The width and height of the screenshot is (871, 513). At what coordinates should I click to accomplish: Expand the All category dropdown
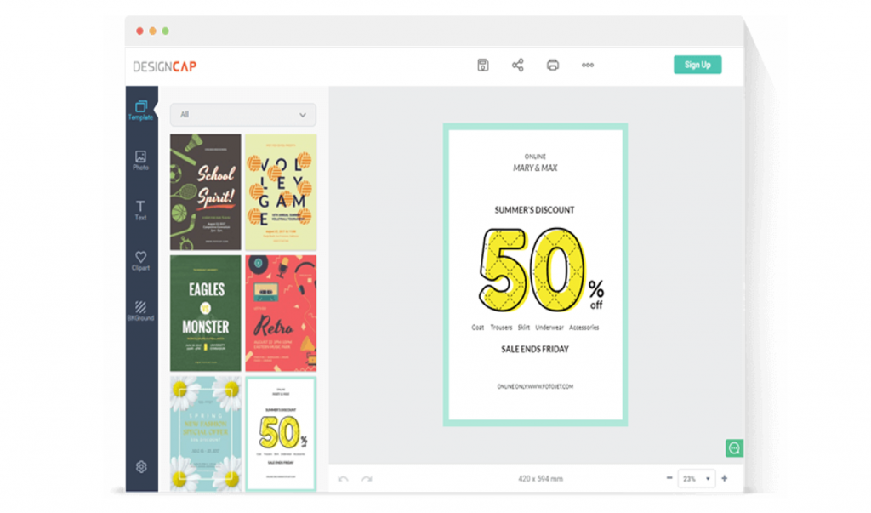(242, 115)
